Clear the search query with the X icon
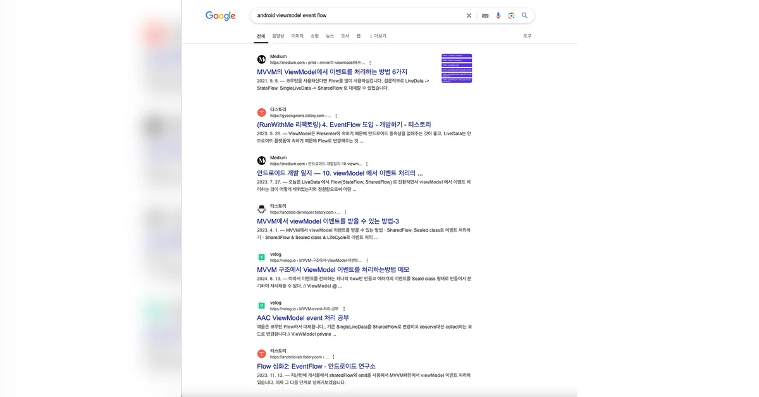 pyautogui.click(x=469, y=15)
